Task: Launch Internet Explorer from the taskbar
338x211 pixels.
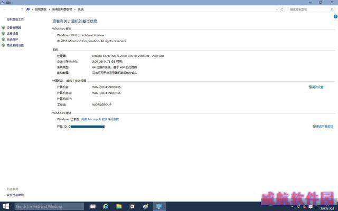Action: [x=106, y=206]
